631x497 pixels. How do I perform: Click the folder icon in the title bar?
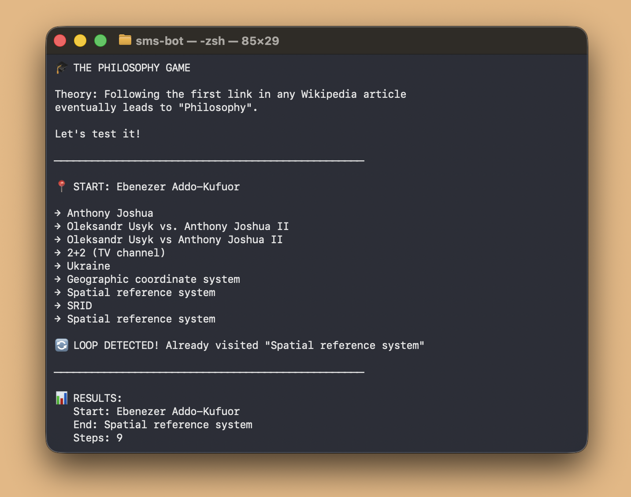(125, 41)
